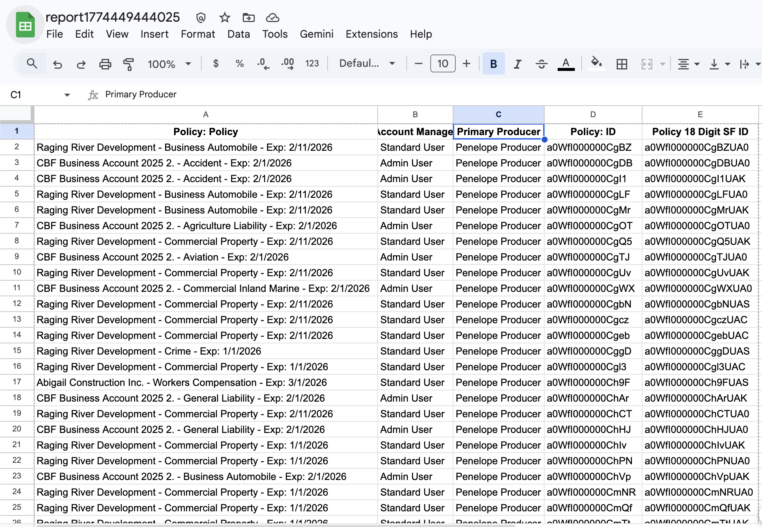Open the Help menu
Screen dimensions: 762x527
point(421,34)
